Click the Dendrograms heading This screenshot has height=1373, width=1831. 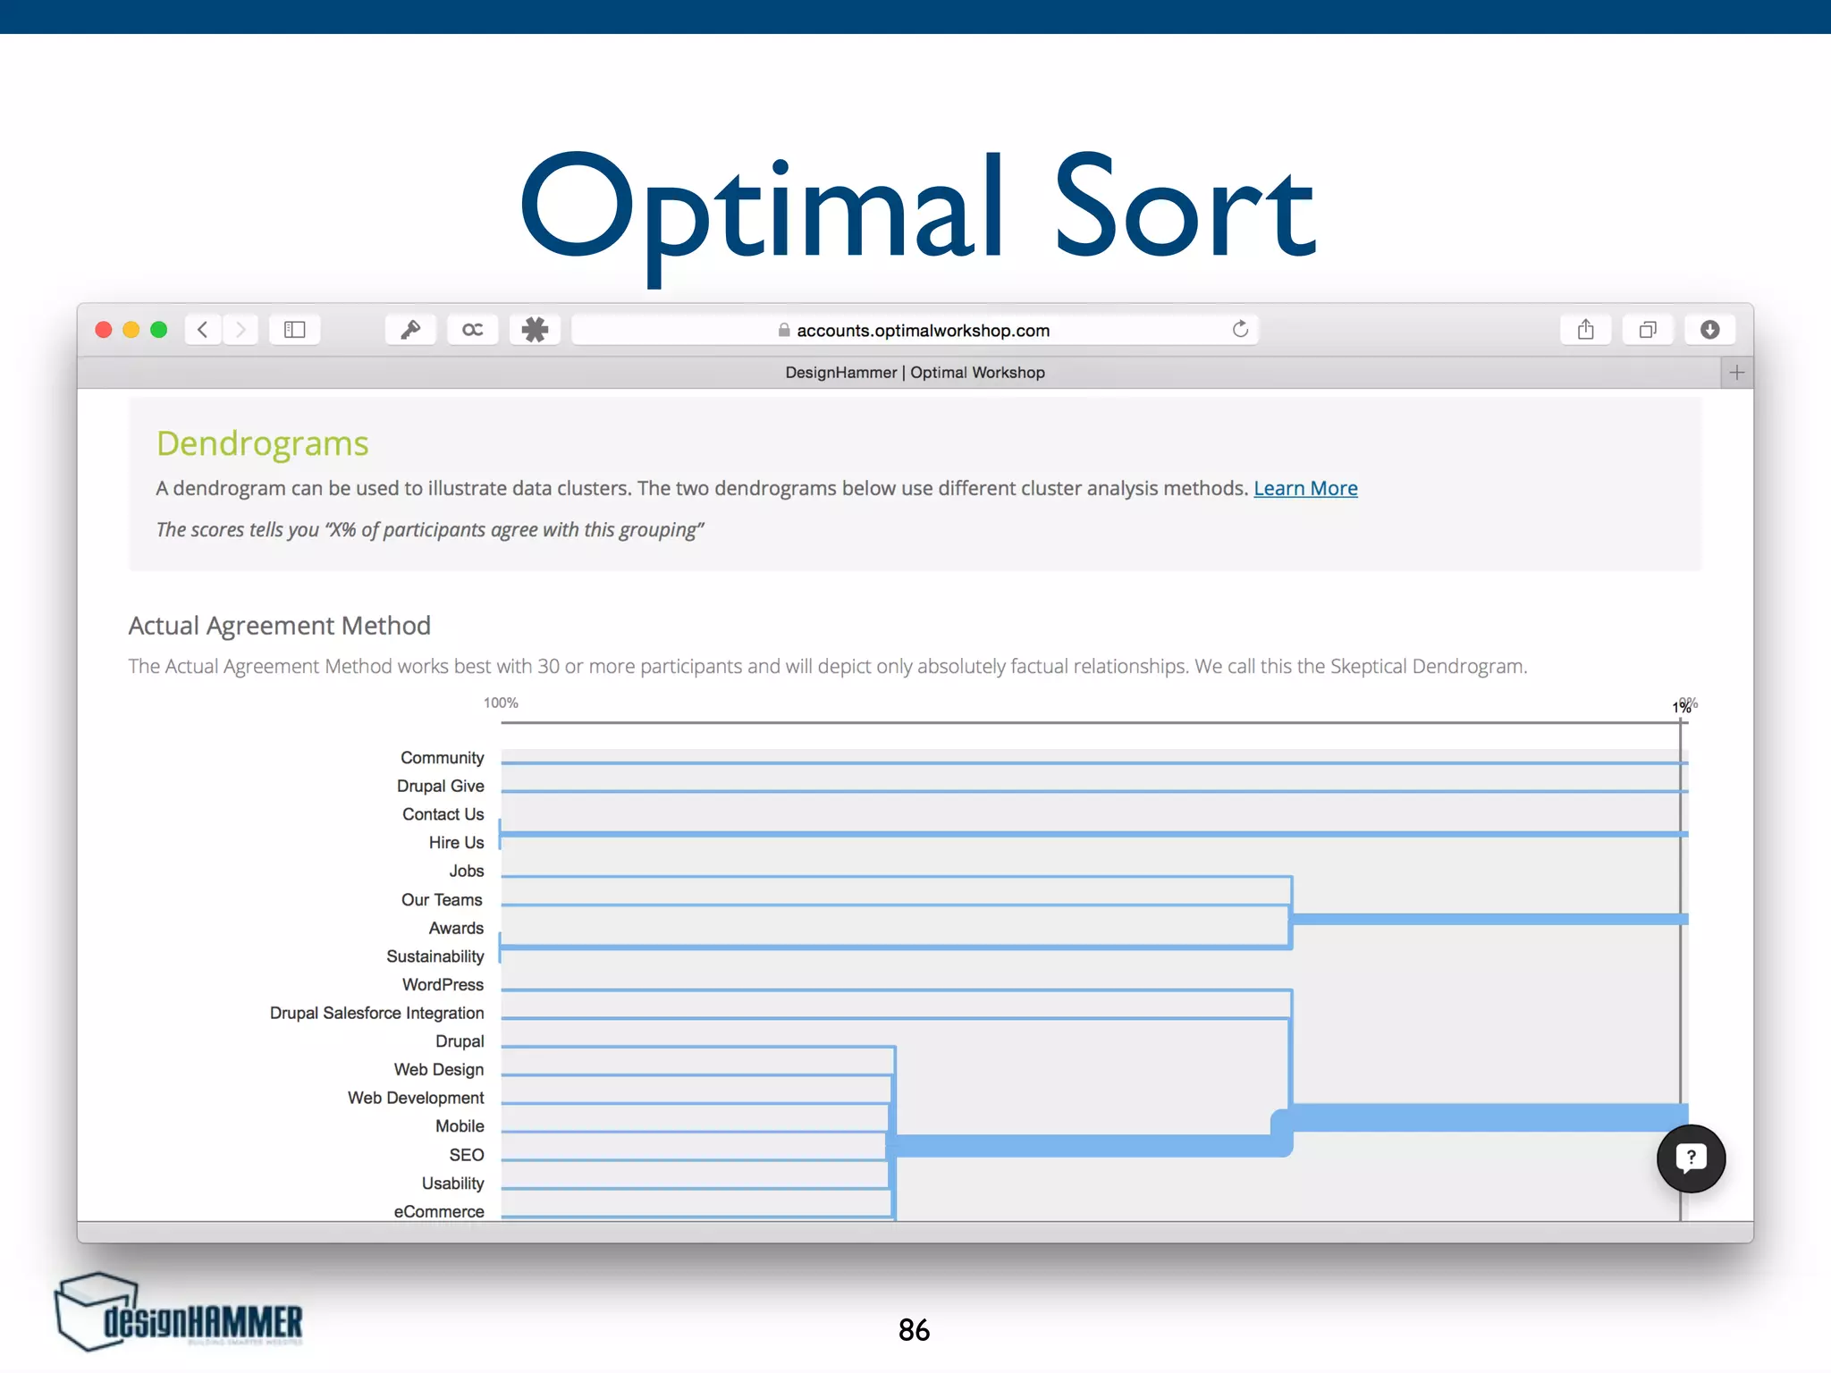tap(262, 443)
